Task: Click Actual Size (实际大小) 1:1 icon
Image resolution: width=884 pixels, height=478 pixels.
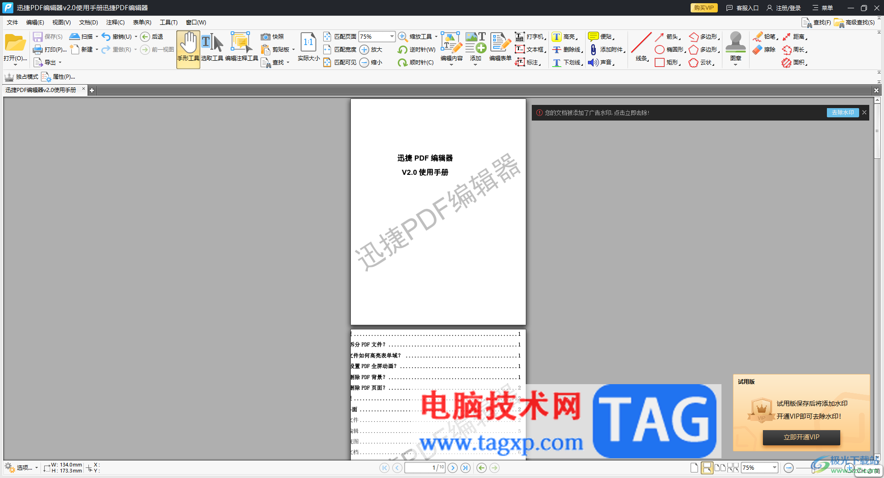Action: point(308,42)
